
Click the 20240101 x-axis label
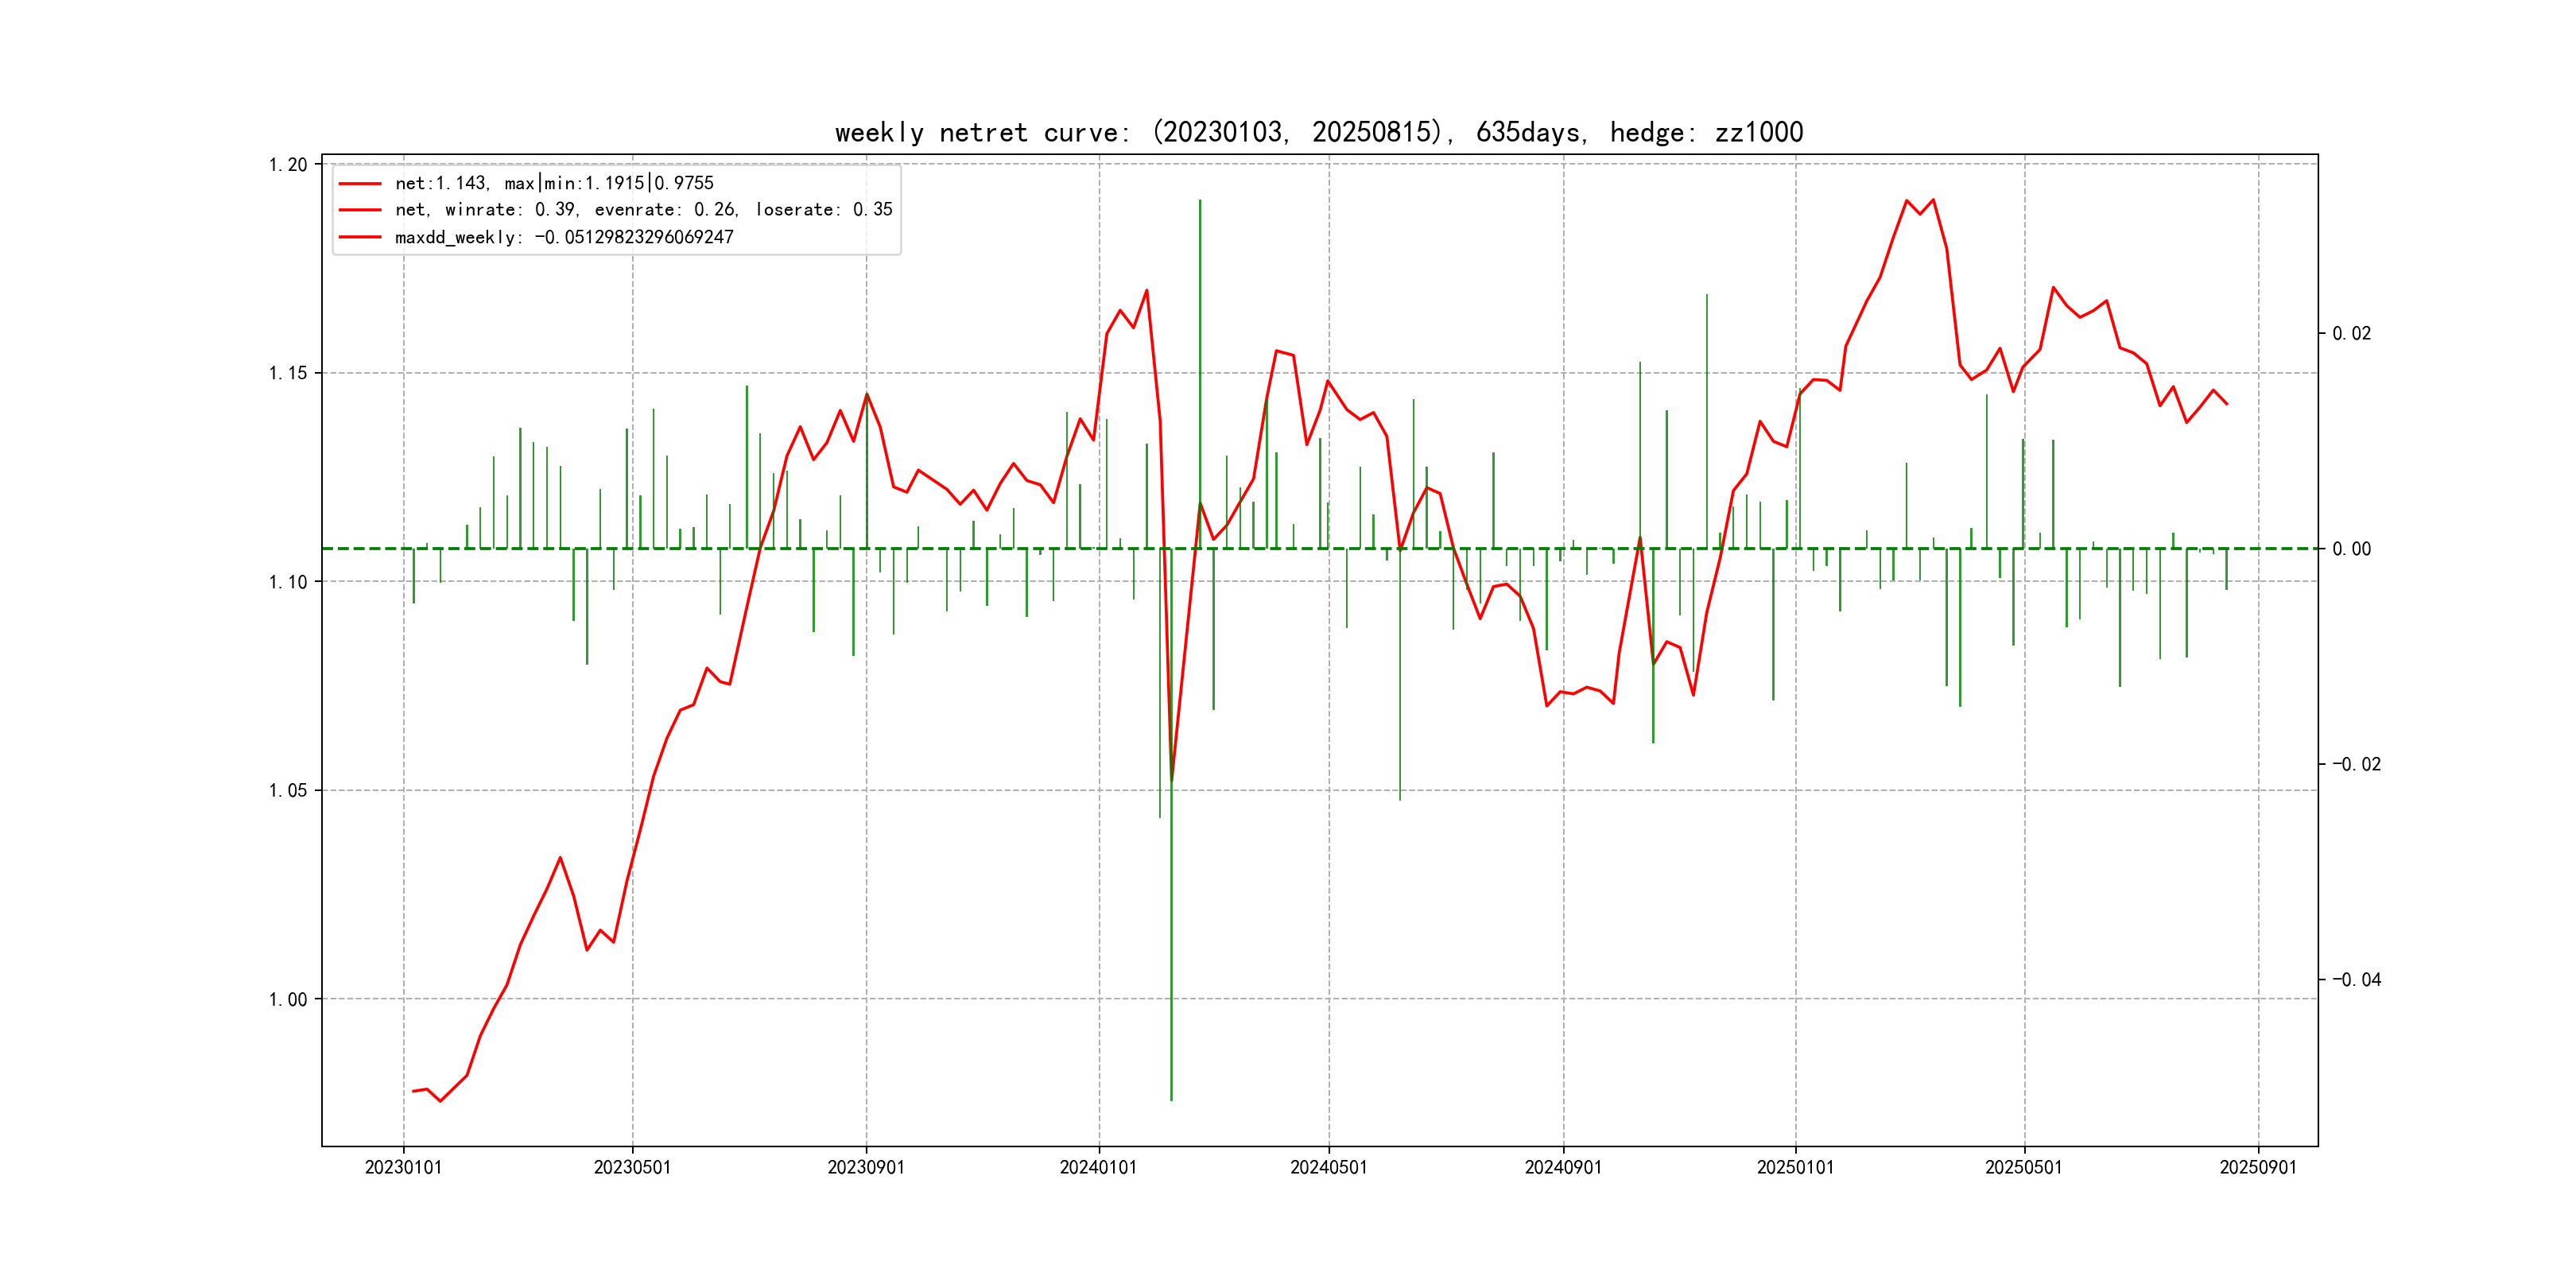click(1098, 1167)
